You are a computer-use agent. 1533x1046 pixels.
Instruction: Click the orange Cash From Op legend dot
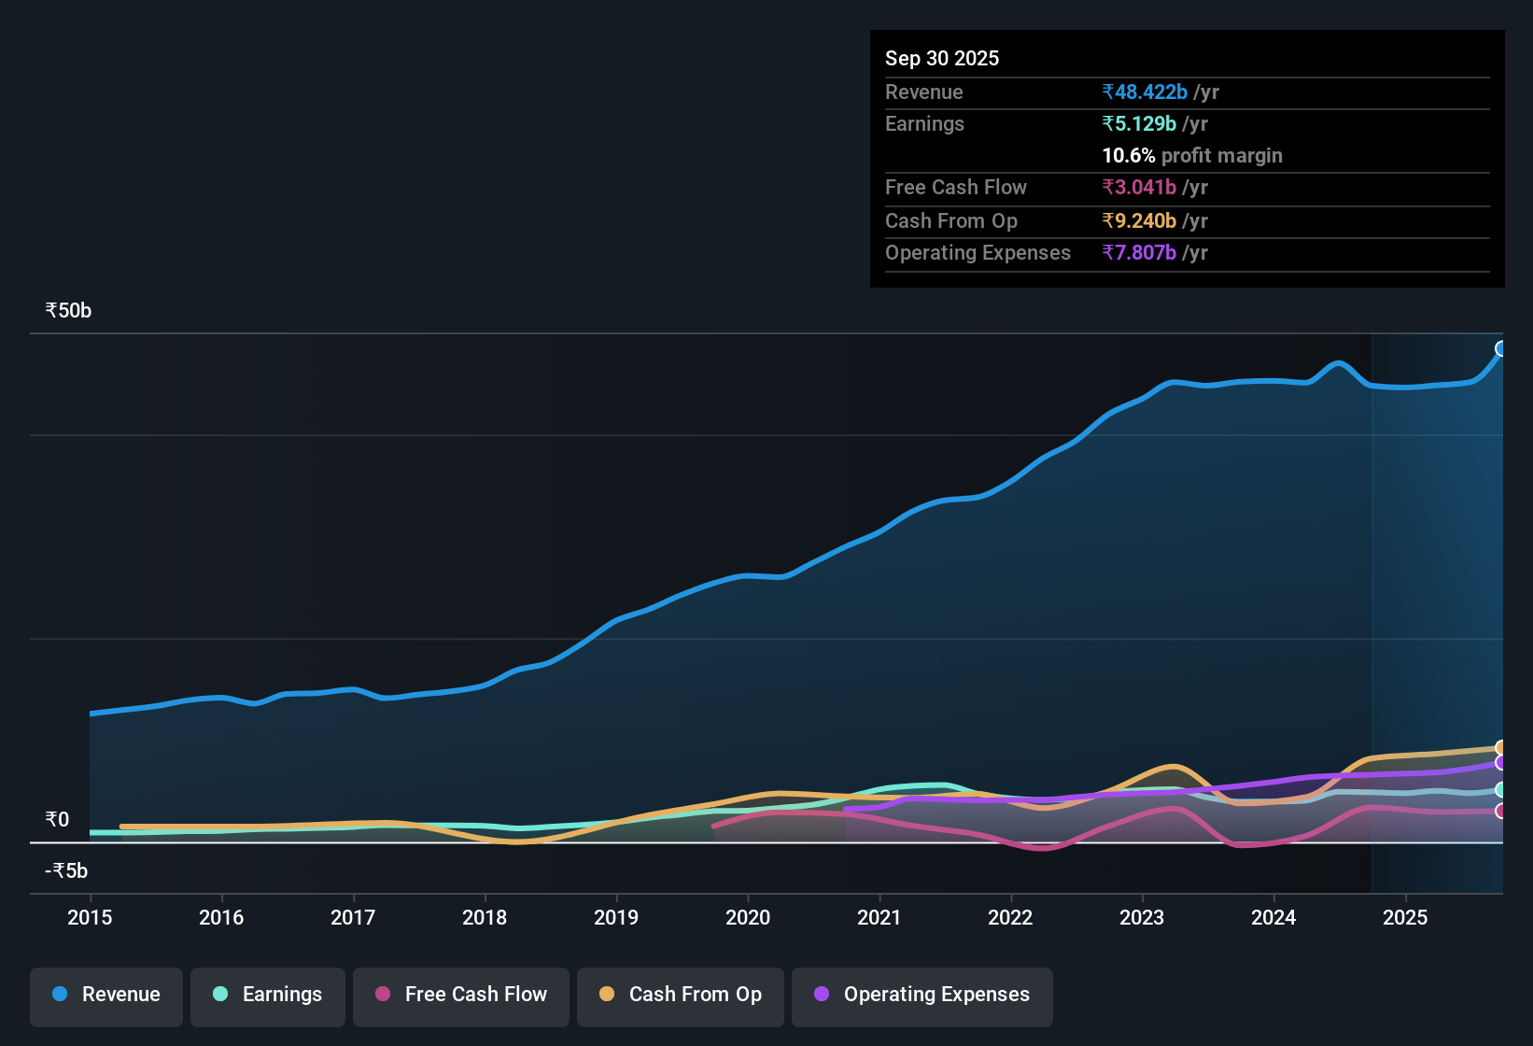[x=608, y=995]
